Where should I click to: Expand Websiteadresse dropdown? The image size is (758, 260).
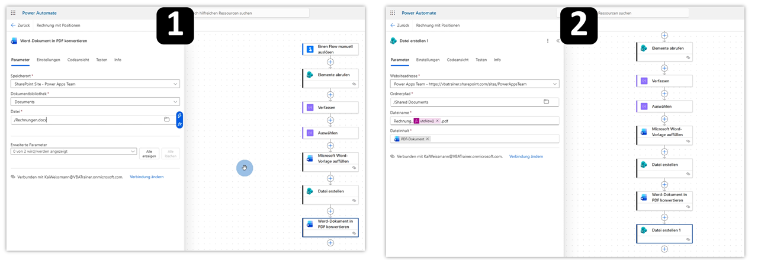click(x=555, y=84)
